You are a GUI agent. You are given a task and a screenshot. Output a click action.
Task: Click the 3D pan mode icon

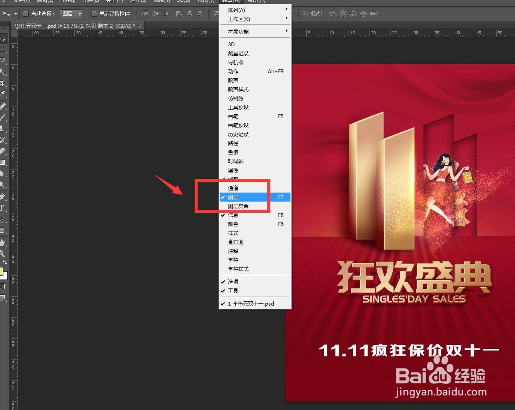(353, 14)
